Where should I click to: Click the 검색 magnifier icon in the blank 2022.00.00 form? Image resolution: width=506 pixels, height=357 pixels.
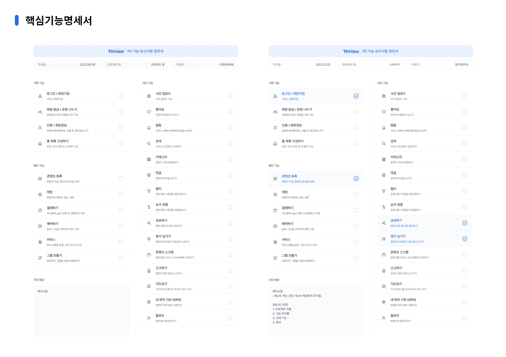(x=149, y=144)
